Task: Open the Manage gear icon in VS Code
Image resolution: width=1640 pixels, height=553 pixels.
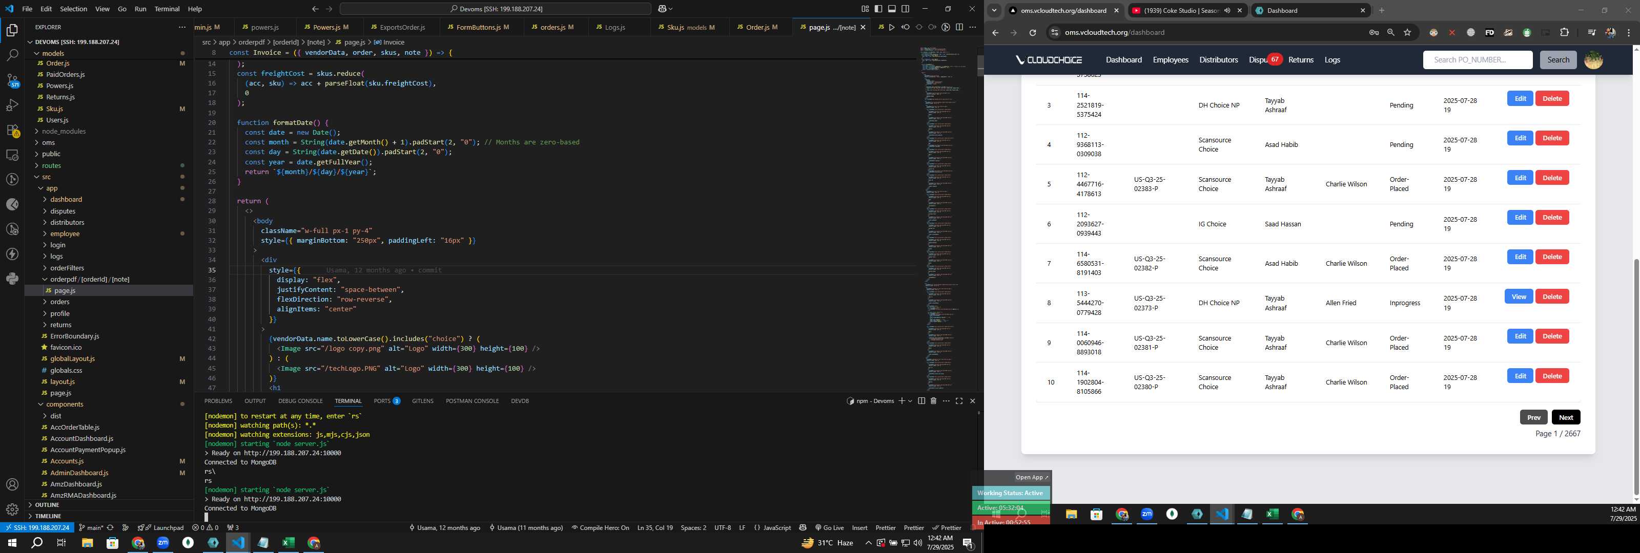Action: [12, 509]
